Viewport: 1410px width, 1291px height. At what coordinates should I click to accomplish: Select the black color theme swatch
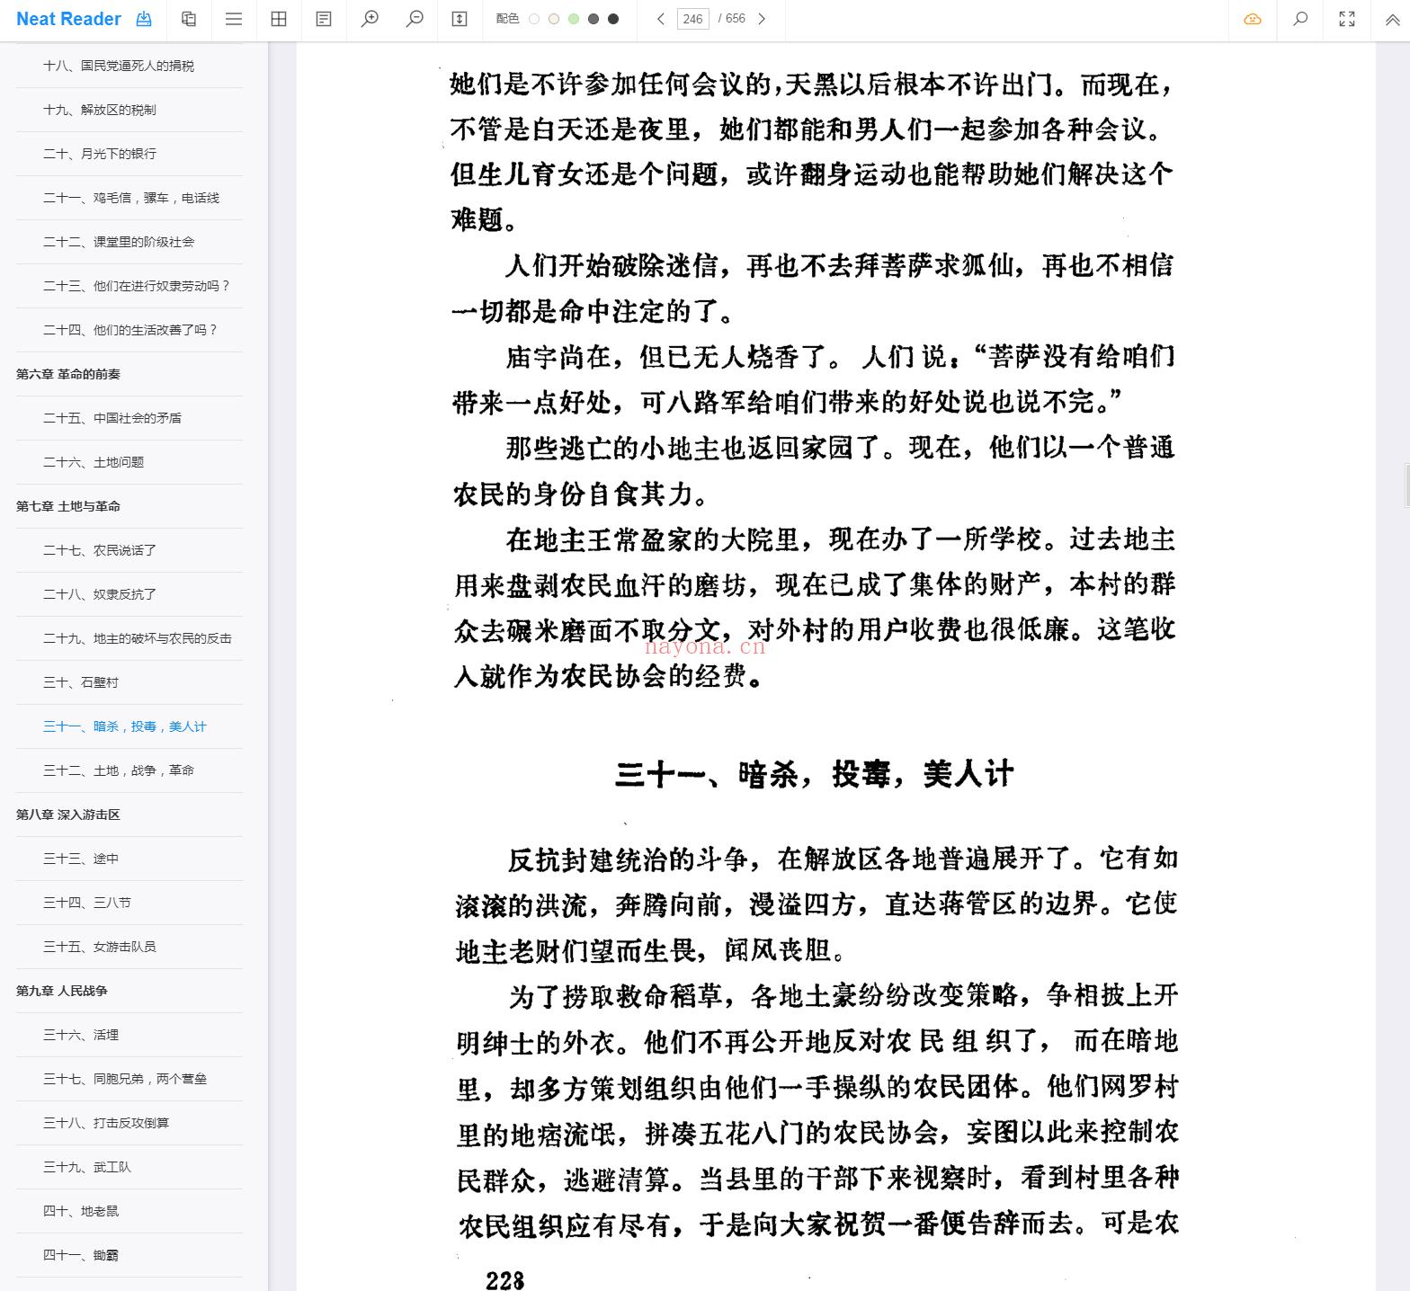pos(613,19)
